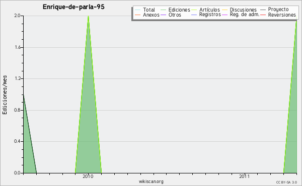This screenshot has width=302, height=186.
Task: Click the purple Otros legend line swatch
Action: 163,15
